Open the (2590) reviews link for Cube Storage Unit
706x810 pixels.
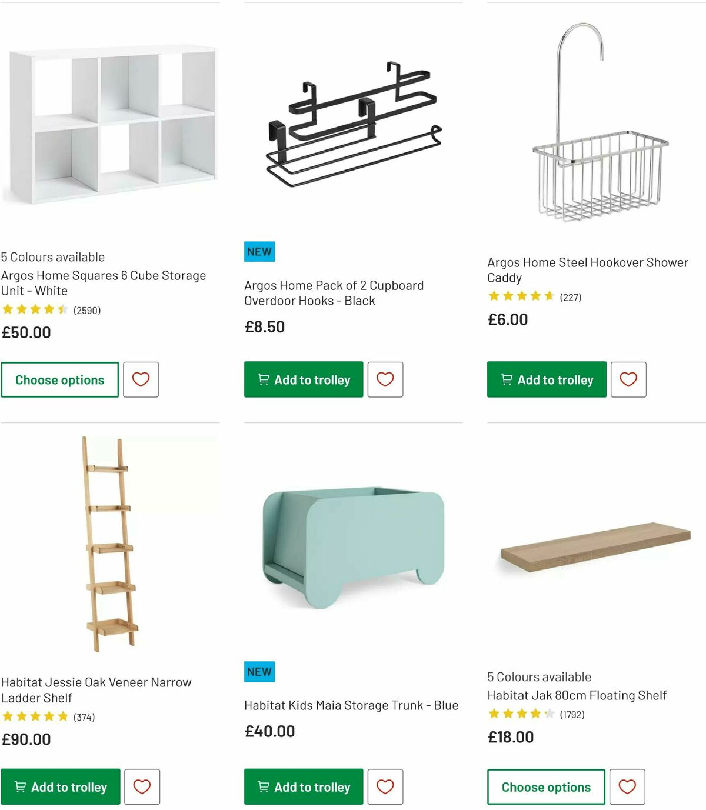[86, 309]
